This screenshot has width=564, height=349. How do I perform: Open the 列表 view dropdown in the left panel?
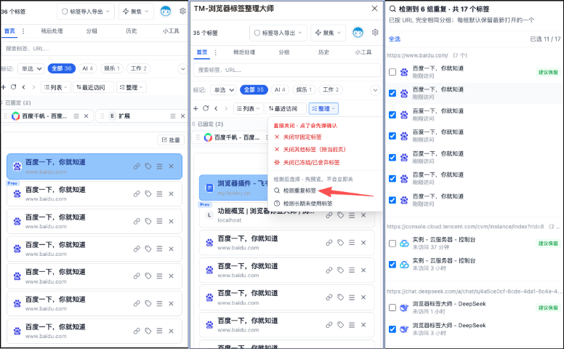click(56, 87)
